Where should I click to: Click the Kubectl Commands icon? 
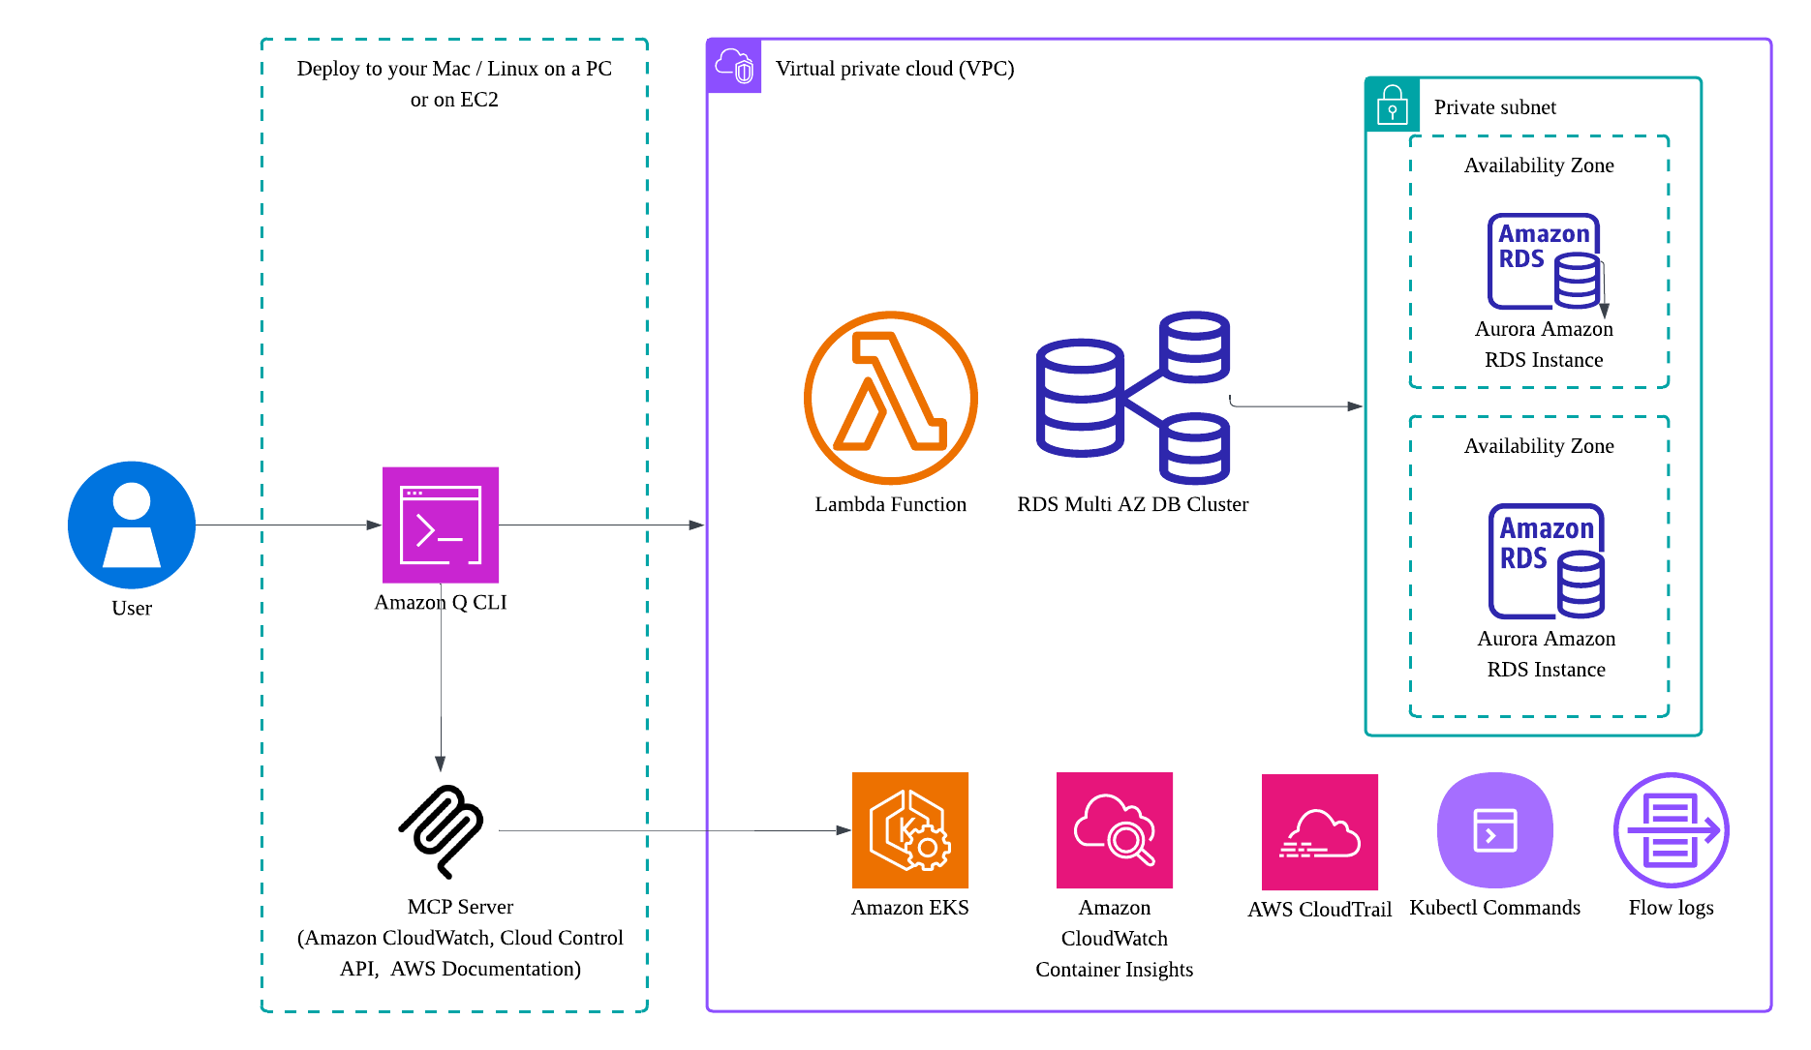pos(1494,830)
